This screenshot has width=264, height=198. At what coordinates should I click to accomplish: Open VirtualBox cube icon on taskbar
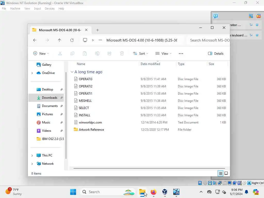[165, 192]
